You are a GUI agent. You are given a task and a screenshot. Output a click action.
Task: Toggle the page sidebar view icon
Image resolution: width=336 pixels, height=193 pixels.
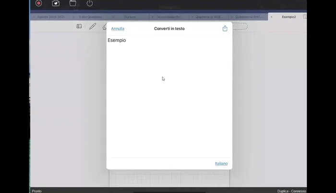(x=79, y=27)
